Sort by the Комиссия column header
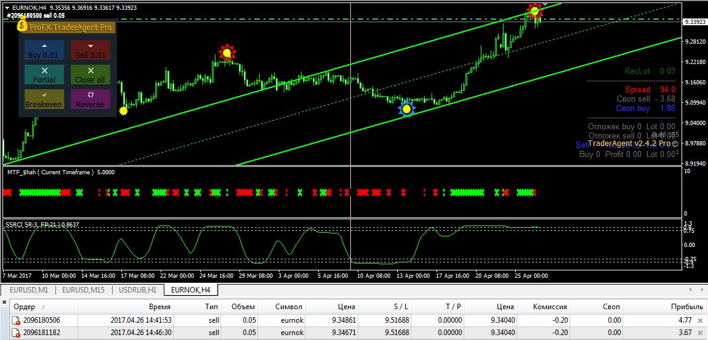This screenshot has height=340, width=708. click(x=544, y=307)
